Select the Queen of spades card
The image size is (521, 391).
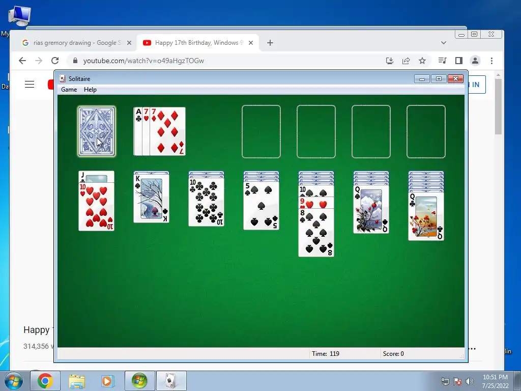[371, 209]
